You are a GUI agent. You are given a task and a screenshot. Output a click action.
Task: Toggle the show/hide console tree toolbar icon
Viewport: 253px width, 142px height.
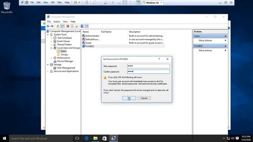click(x=62, y=26)
